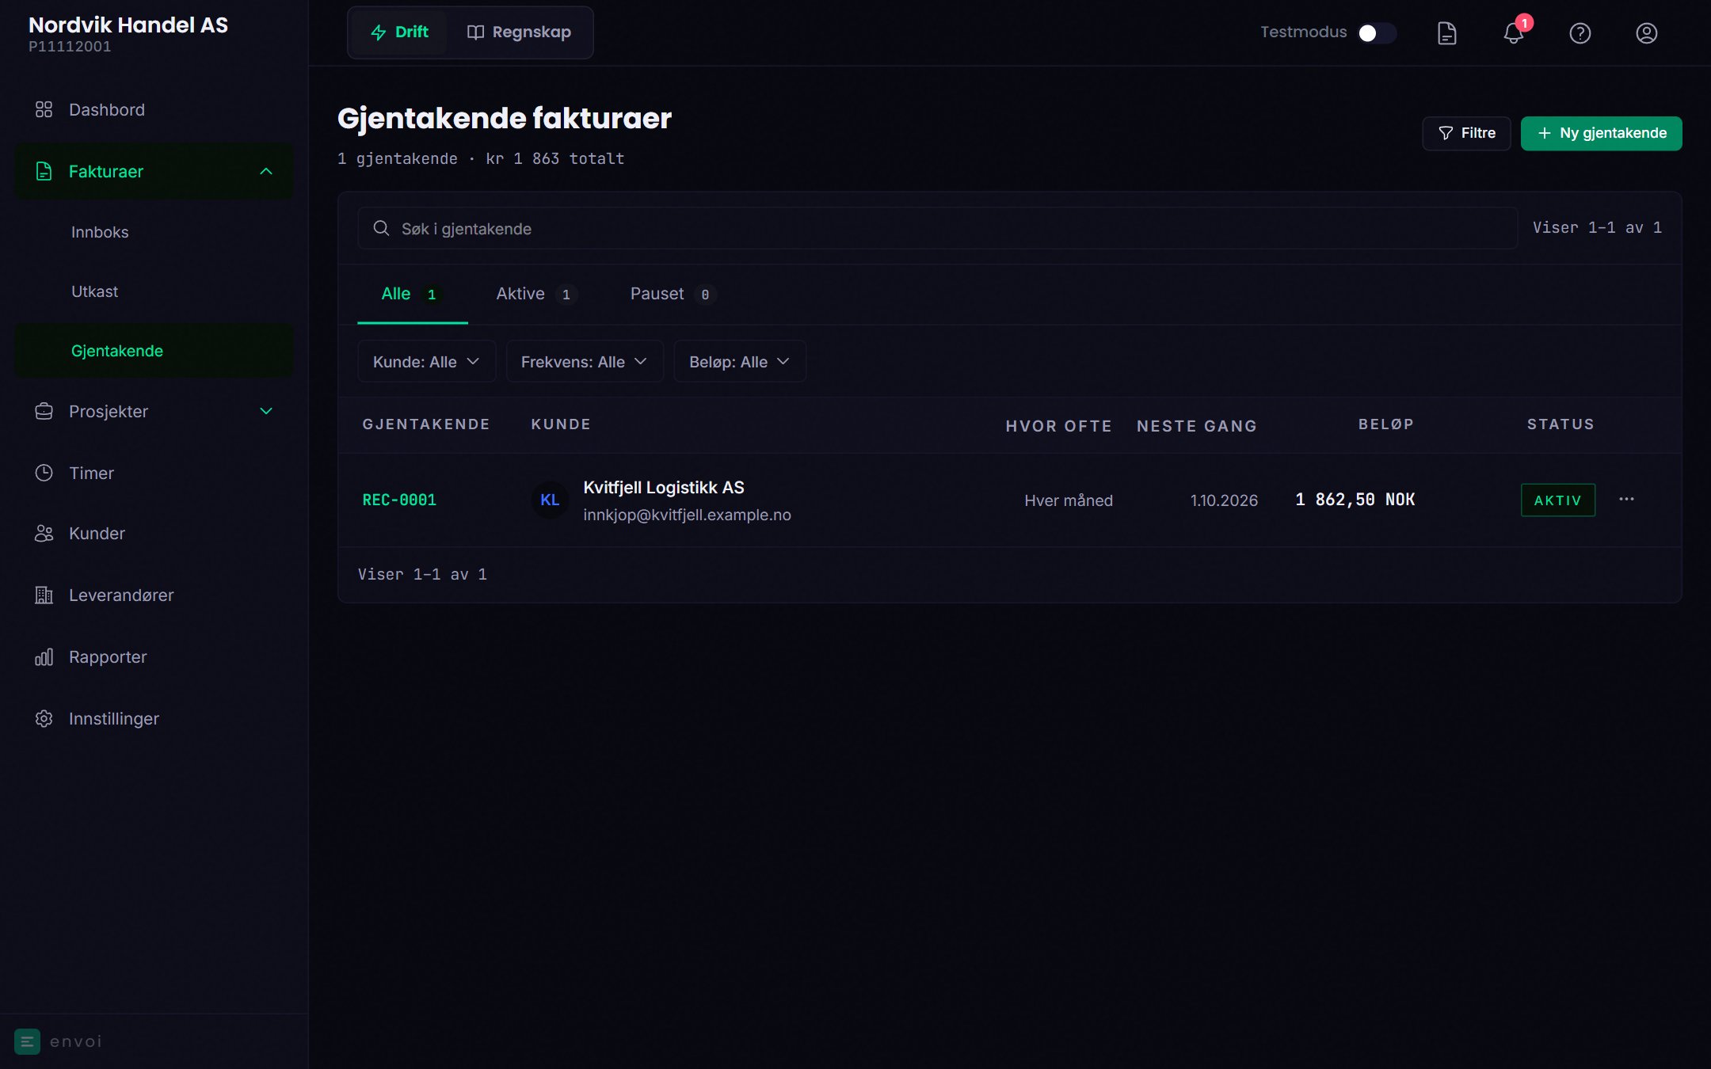Open the Kunde: Alle filter dropdown
The width and height of the screenshot is (1711, 1069).
pyautogui.click(x=426, y=361)
